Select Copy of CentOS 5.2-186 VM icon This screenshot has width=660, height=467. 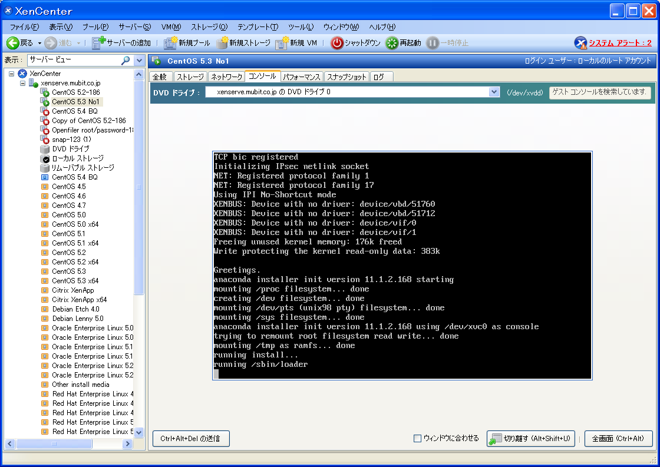(45, 121)
